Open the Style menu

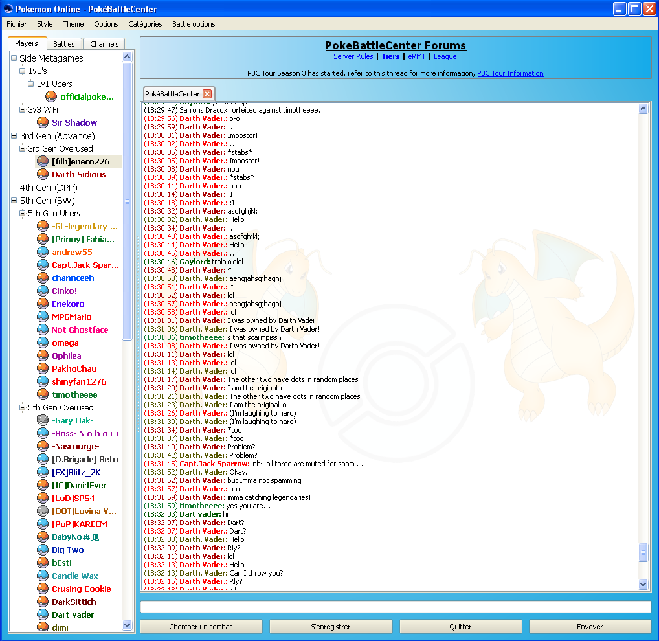point(45,24)
